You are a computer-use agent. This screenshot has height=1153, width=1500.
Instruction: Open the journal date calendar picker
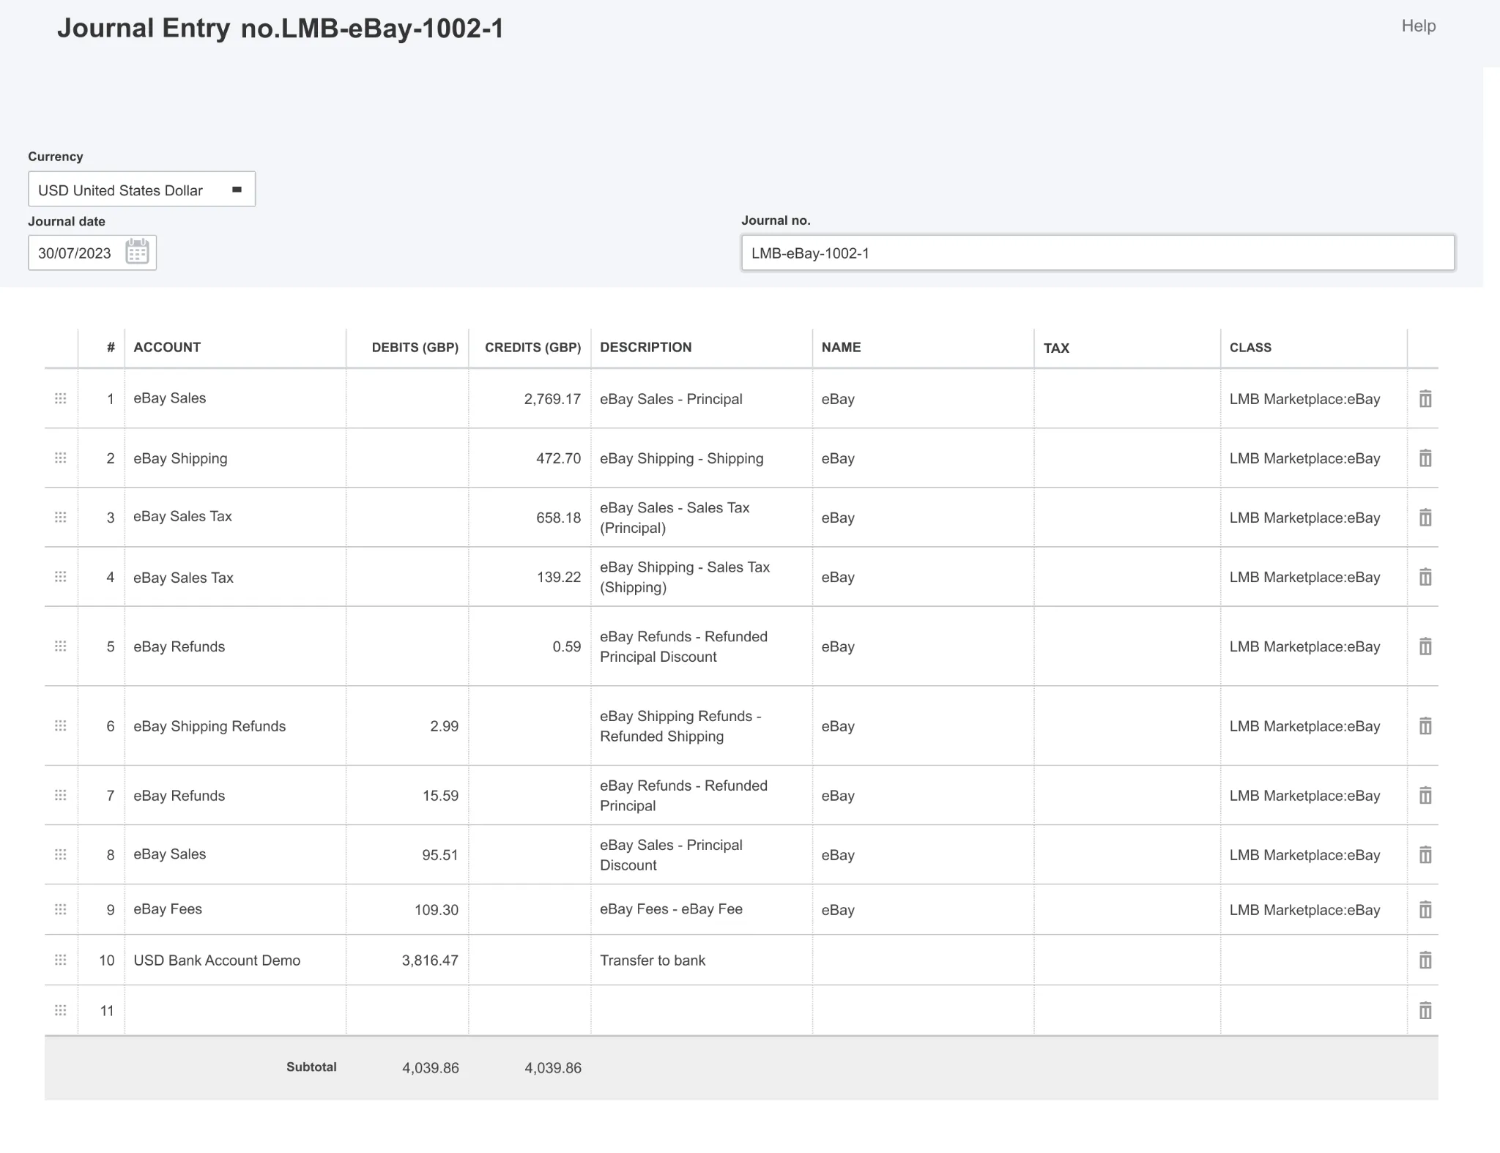(137, 253)
